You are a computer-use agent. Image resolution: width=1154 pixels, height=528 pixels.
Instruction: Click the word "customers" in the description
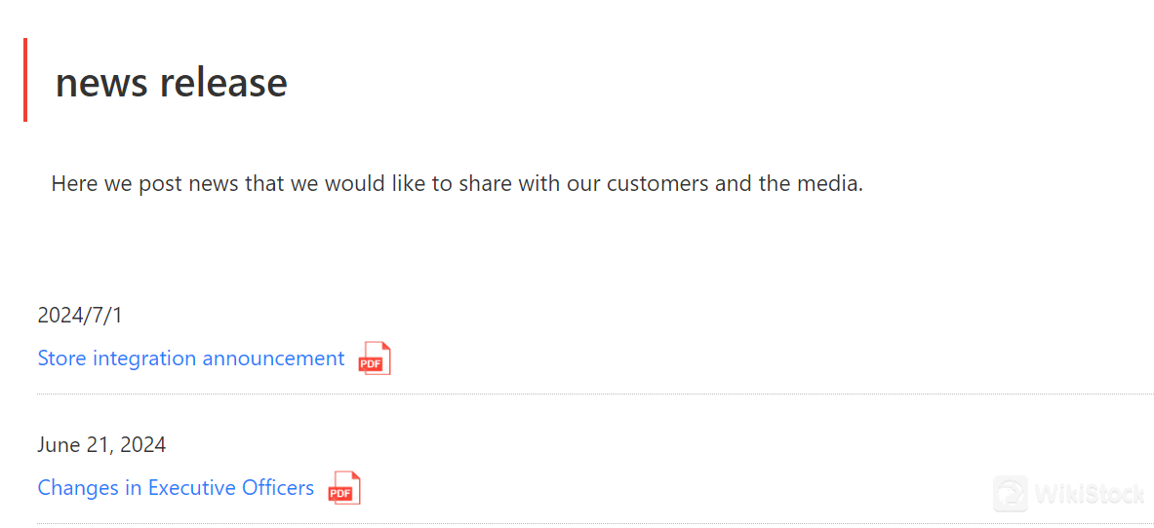[x=657, y=183]
